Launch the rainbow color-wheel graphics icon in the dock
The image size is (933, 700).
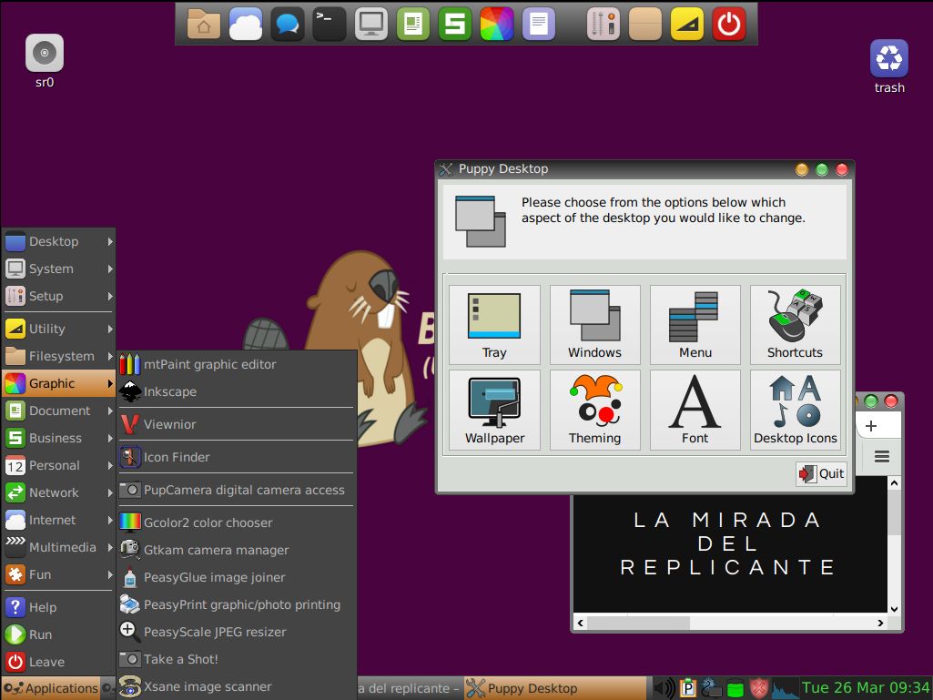[497, 25]
